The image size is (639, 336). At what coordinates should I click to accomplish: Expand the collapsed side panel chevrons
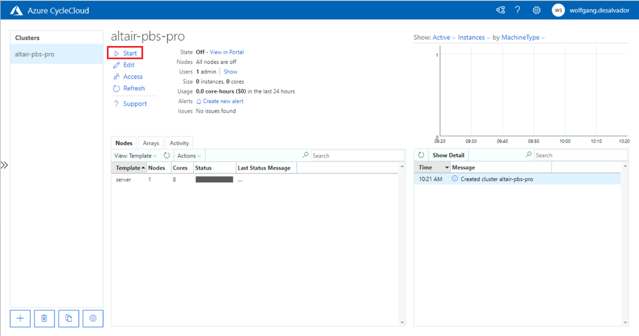(4, 165)
